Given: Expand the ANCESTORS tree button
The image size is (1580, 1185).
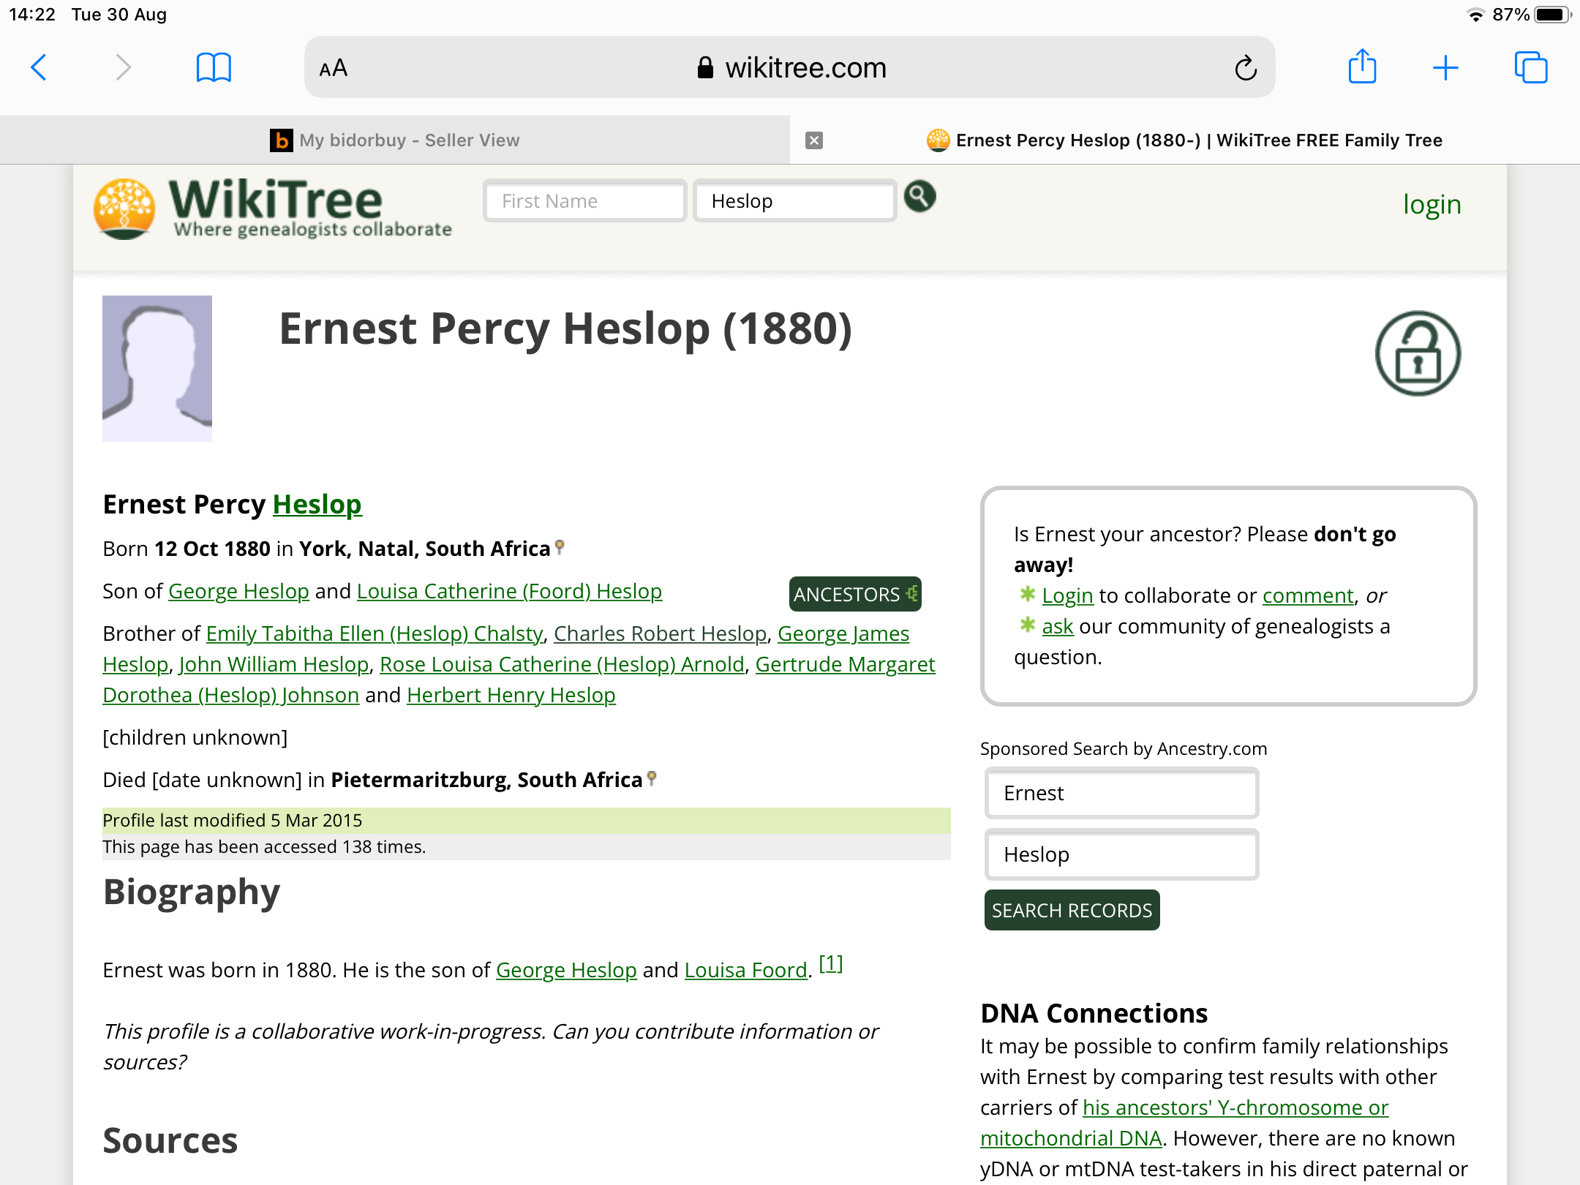Looking at the screenshot, I should tap(854, 594).
